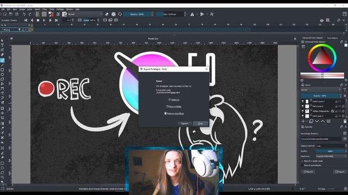This screenshot has height=195, width=348.
Task: Click the brush opacity spinner arrows
Action: pos(152,14)
